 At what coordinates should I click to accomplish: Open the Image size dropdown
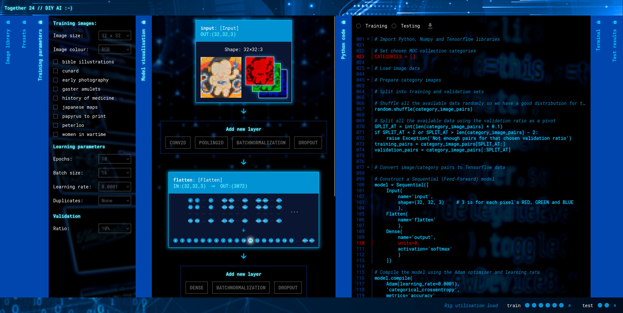coord(115,36)
